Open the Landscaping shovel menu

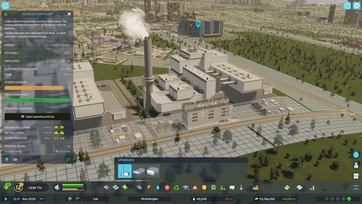(241, 187)
